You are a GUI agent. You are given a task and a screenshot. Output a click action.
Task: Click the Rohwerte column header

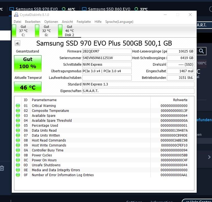(170, 100)
